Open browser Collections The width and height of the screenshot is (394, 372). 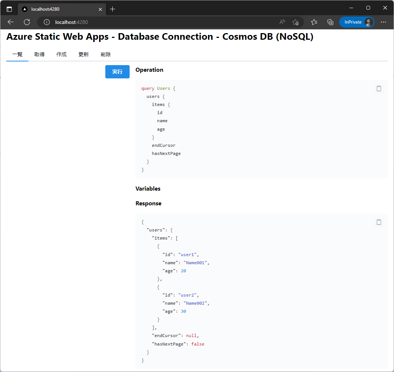click(330, 22)
